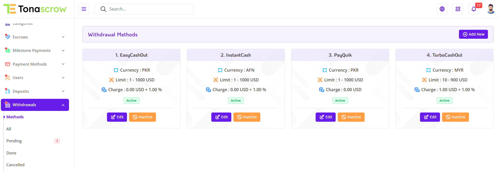The image size is (499, 171).
Task: Collapse the Withdrawals menu chevron
Action: (63, 105)
